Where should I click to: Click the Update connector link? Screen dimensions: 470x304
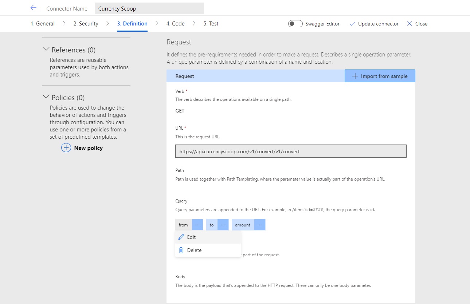click(377, 24)
